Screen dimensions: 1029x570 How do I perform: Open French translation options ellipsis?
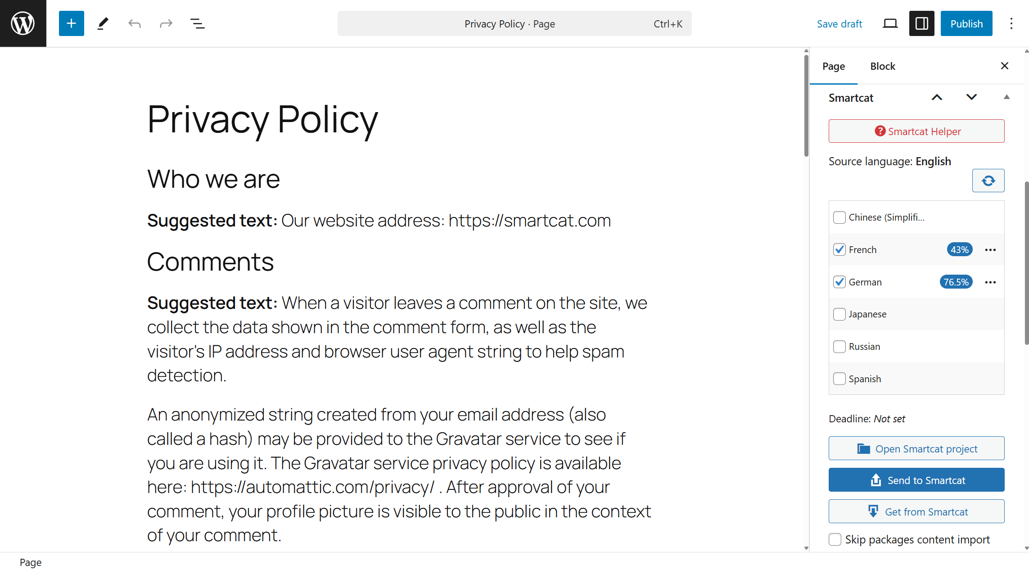[x=990, y=250]
